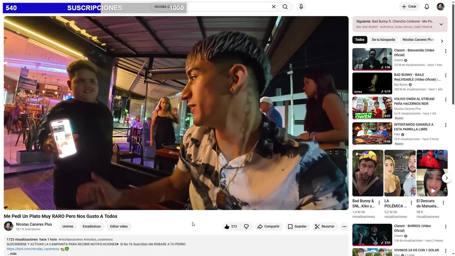455x256 pixels.
Task: Open VOLVIO OWEN AL STREAM video title
Action: pos(414,101)
